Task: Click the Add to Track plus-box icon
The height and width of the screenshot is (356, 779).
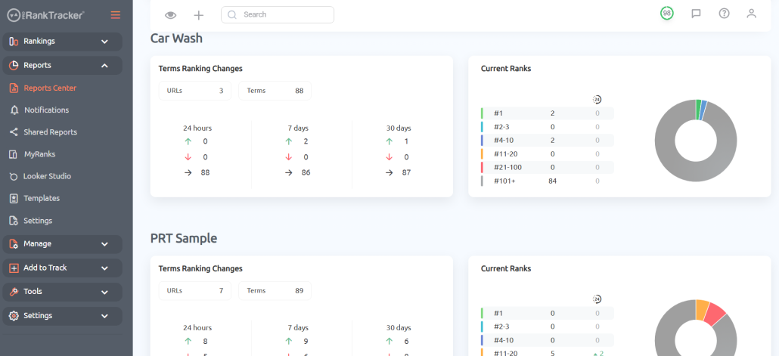Action: pyautogui.click(x=14, y=268)
